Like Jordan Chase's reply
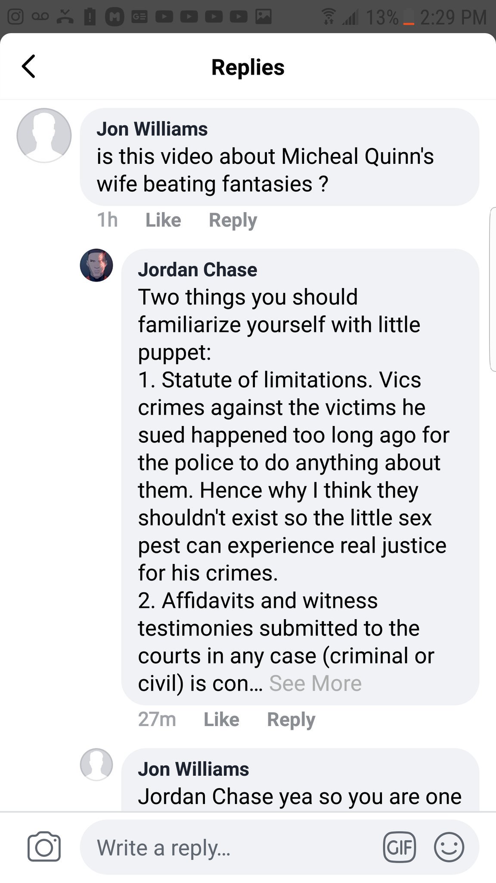The height and width of the screenshot is (883, 496). coord(221,719)
